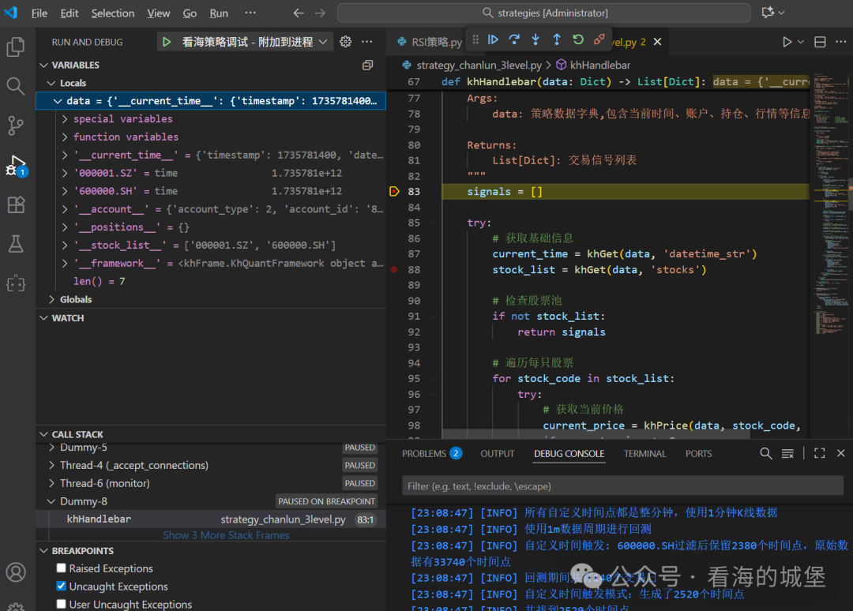This screenshot has width=853, height=611.
Task: Open the Explorer view in activity bar
Action: coord(16,47)
